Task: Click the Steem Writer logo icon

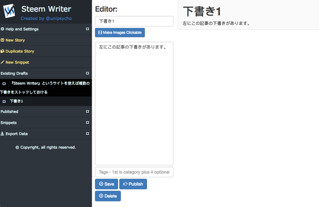Action: click(9, 10)
